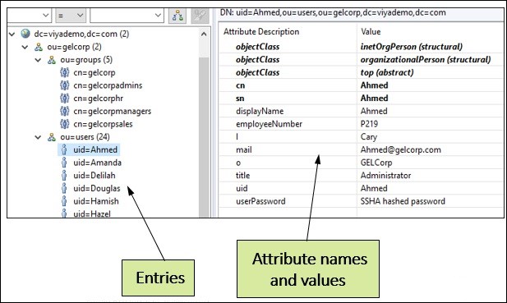The image size is (507, 303).
Task: Select the cn=gelcorpmanagers group entry
Action: point(113,111)
